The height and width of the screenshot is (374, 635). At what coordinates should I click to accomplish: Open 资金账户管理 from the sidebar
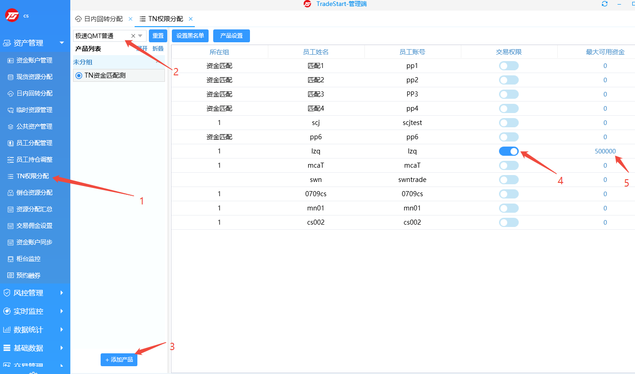click(34, 60)
